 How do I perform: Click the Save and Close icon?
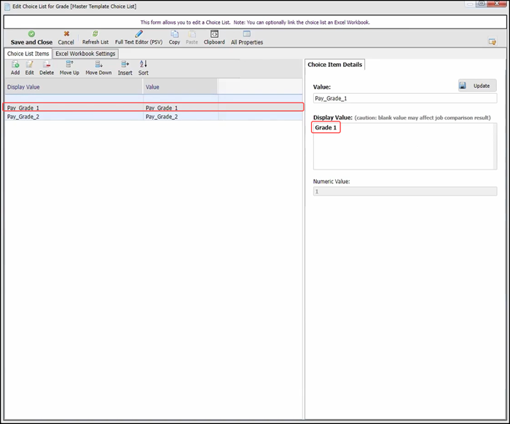point(31,34)
